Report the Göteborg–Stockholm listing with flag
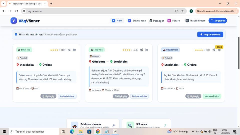This screenshot has height=135, width=240. [x=147, y=50]
